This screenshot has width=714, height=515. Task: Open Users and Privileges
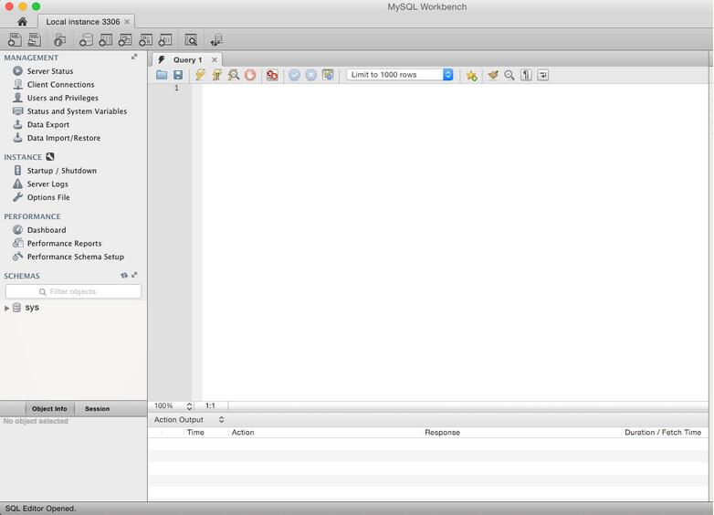(62, 98)
